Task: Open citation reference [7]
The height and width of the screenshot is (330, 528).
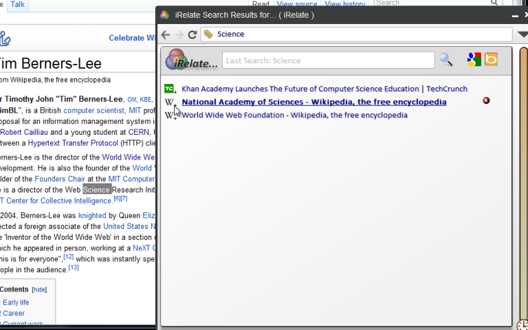Action: click(124, 198)
